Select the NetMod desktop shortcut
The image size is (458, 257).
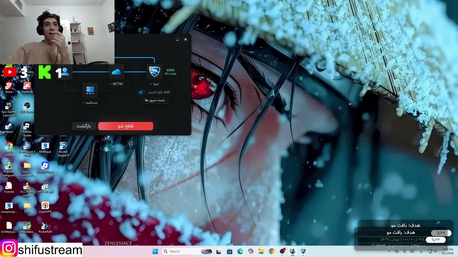[27, 87]
